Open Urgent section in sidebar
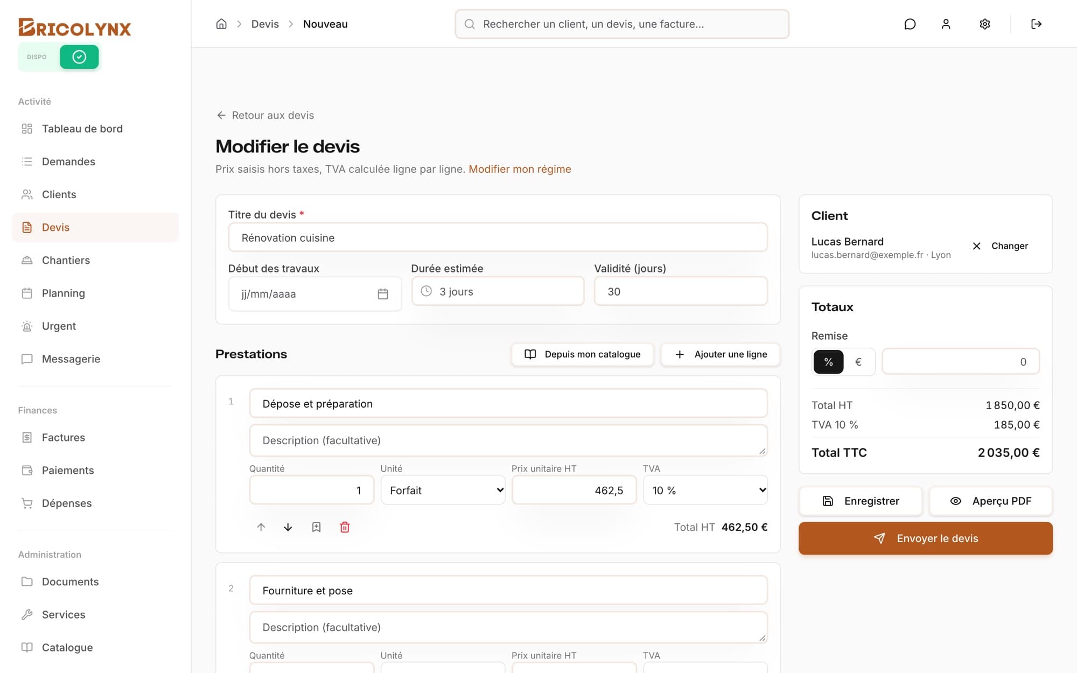Viewport: 1077px width, 673px height. (95, 326)
